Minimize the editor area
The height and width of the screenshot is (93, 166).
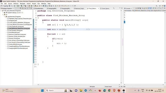click(120, 8)
